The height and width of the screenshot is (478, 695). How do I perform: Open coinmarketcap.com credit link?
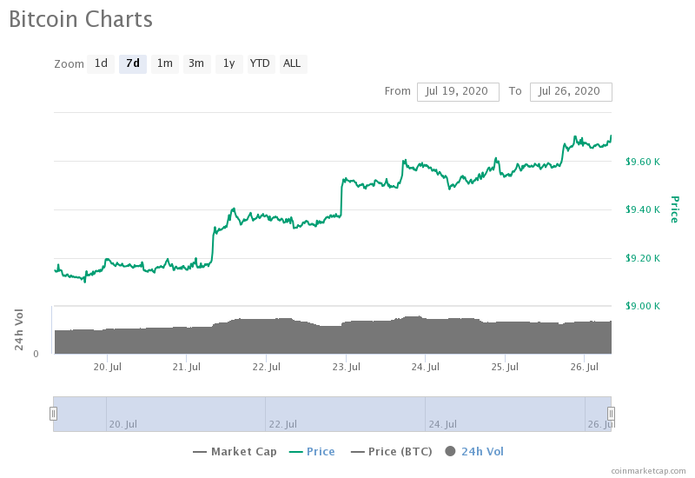click(x=648, y=471)
